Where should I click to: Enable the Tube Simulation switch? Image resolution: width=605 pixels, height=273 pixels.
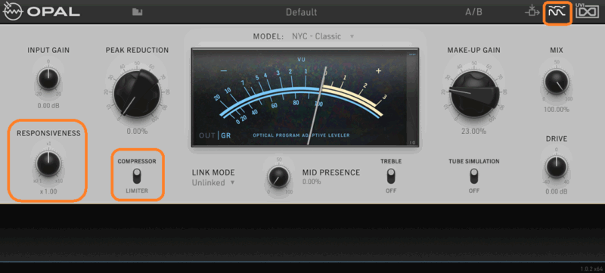[474, 176]
